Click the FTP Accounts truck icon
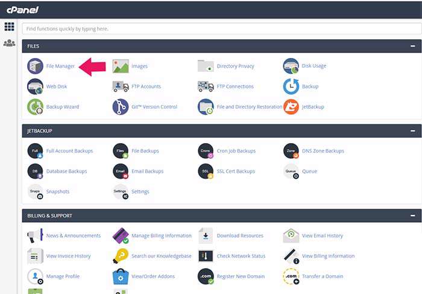 pyautogui.click(x=121, y=86)
